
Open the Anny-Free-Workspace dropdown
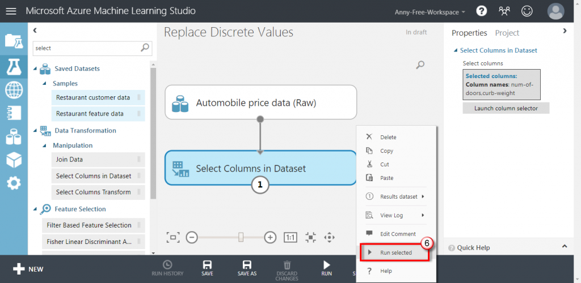coord(430,12)
